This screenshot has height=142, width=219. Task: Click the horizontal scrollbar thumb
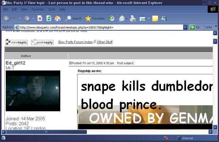tap(46, 132)
